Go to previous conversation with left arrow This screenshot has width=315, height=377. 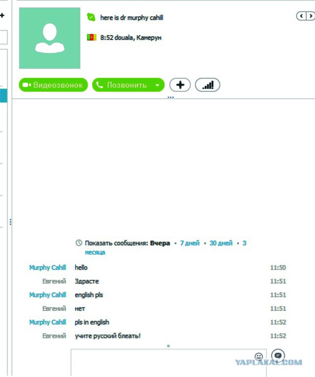[x=301, y=16]
